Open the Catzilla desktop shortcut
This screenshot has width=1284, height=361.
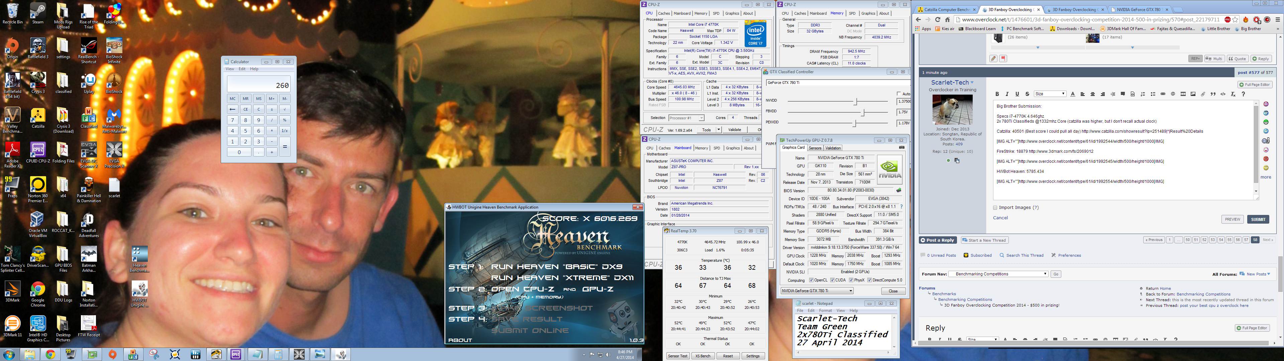(x=38, y=118)
